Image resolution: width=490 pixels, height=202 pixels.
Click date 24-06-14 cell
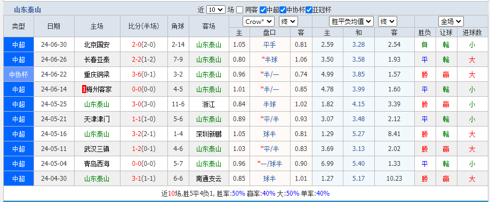pos(54,89)
